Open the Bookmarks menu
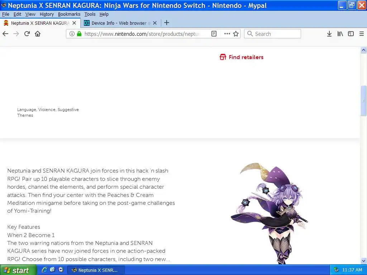 [x=69, y=14]
